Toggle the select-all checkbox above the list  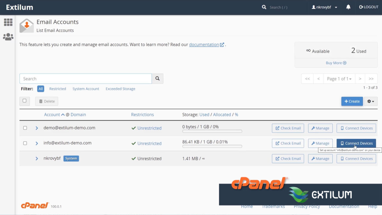(x=24, y=101)
